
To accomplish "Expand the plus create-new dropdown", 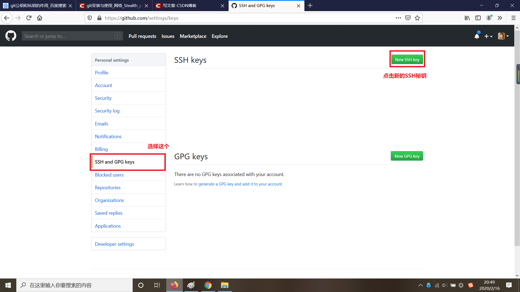I will 488,36.
